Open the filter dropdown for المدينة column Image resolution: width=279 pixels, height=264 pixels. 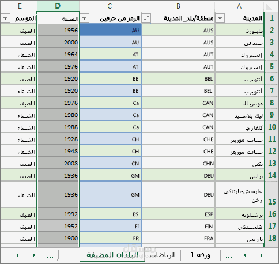220,18
